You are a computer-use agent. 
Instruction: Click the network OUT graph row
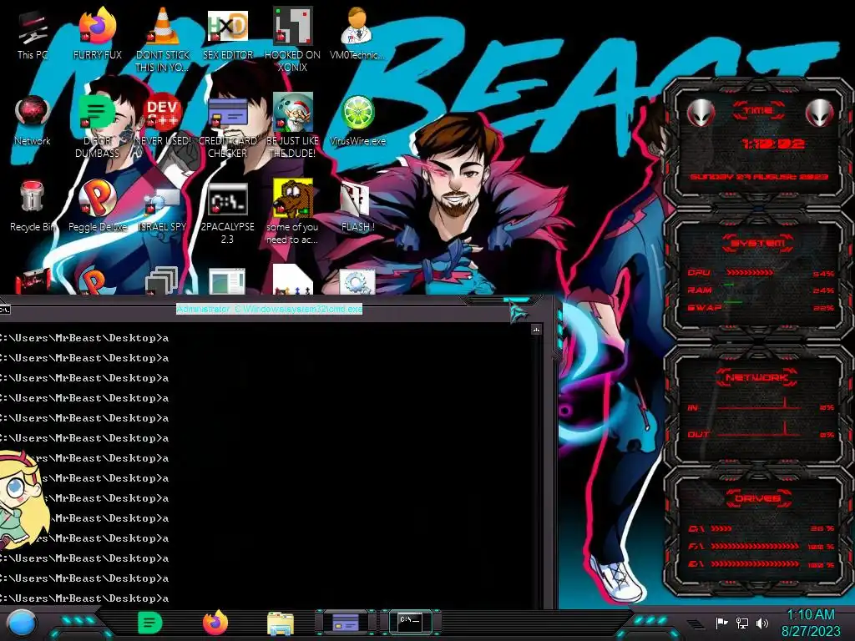pos(761,433)
